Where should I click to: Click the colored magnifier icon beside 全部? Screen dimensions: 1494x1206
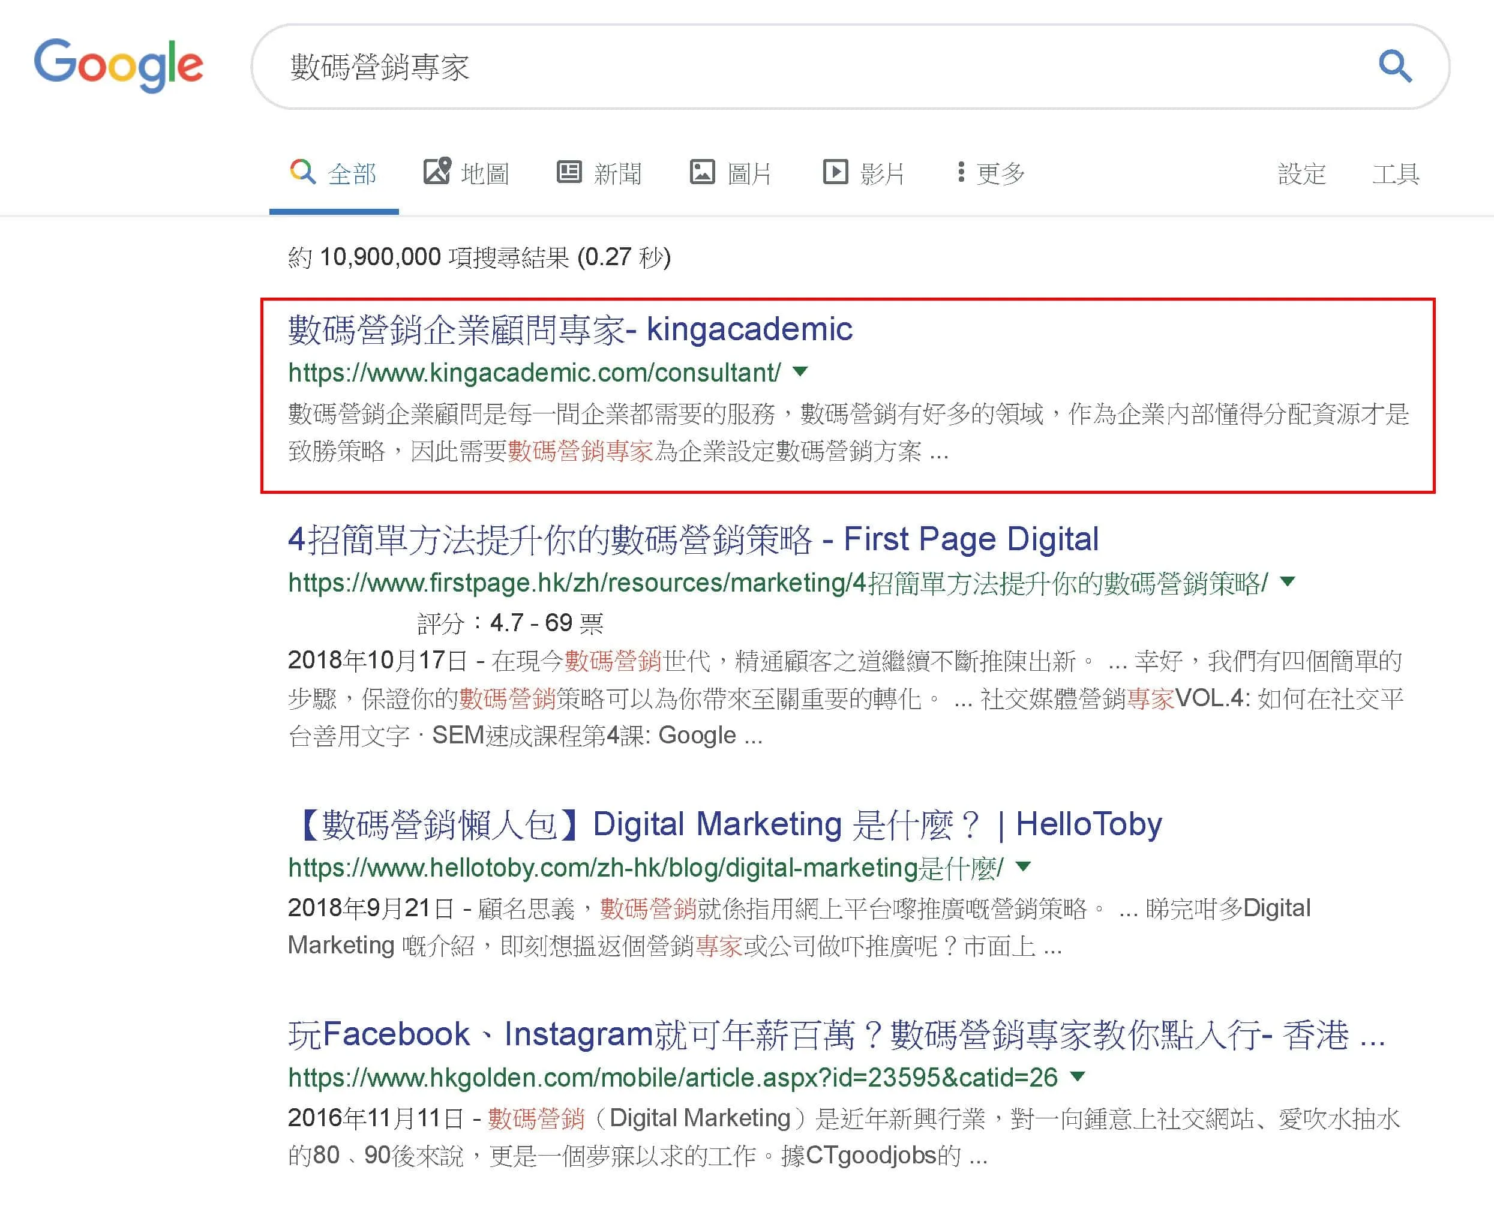coord(302,171)
